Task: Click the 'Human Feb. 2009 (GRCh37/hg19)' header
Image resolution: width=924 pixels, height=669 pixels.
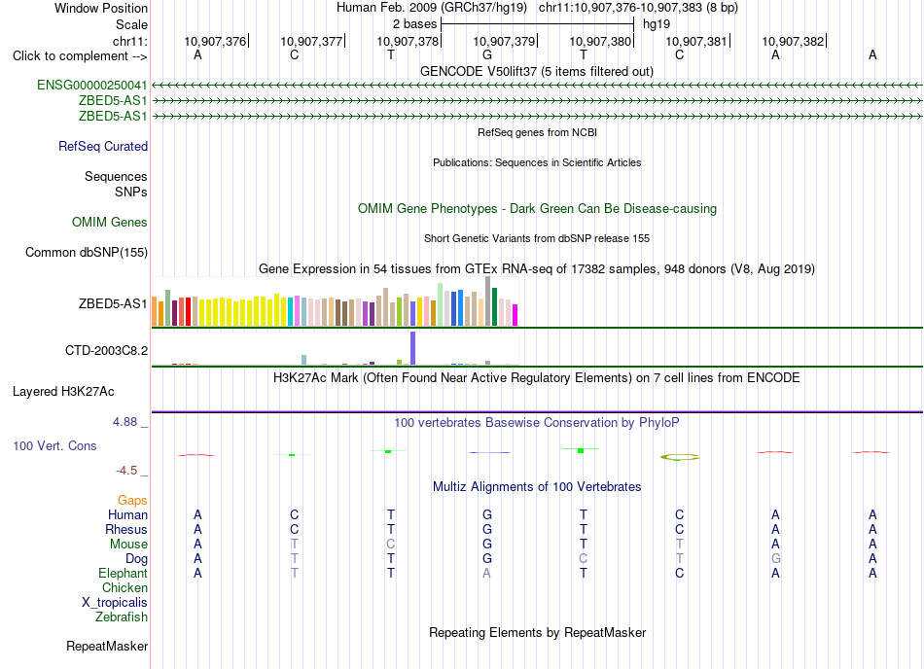Action: (x=432, y=8)
